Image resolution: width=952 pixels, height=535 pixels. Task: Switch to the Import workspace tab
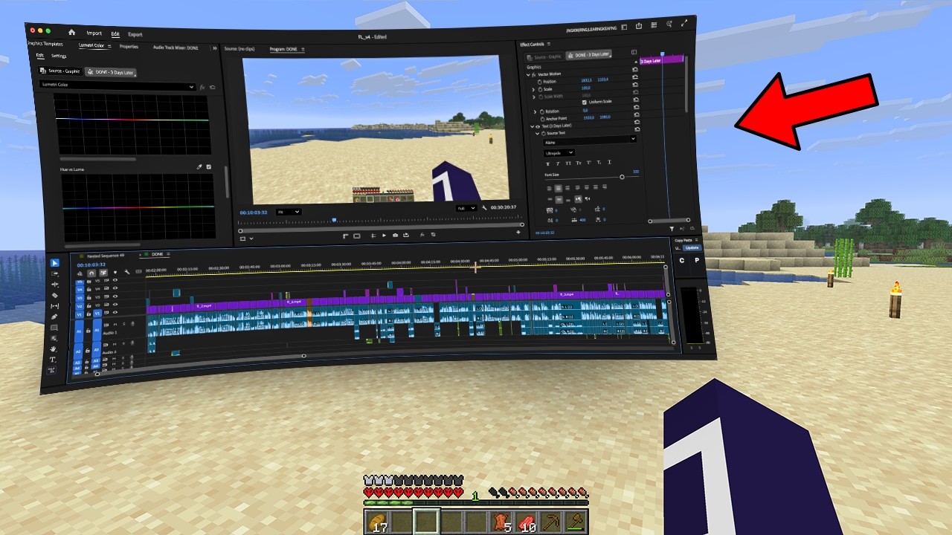[94, 33]
